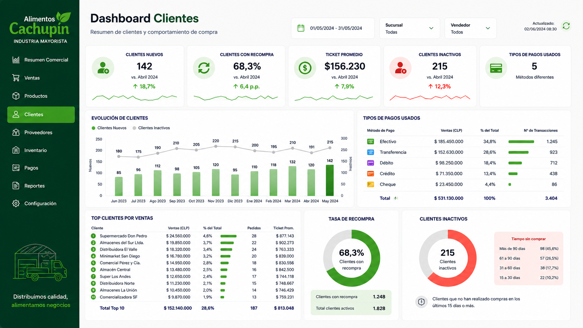The height and width of the screenshot is (328, 583).
Task: Toggle Clientes Nuevos legend series
Action: tap(109, 128)
